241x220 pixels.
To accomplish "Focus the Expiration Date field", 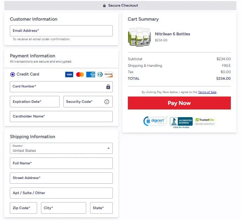I will [x=35, y=101].
